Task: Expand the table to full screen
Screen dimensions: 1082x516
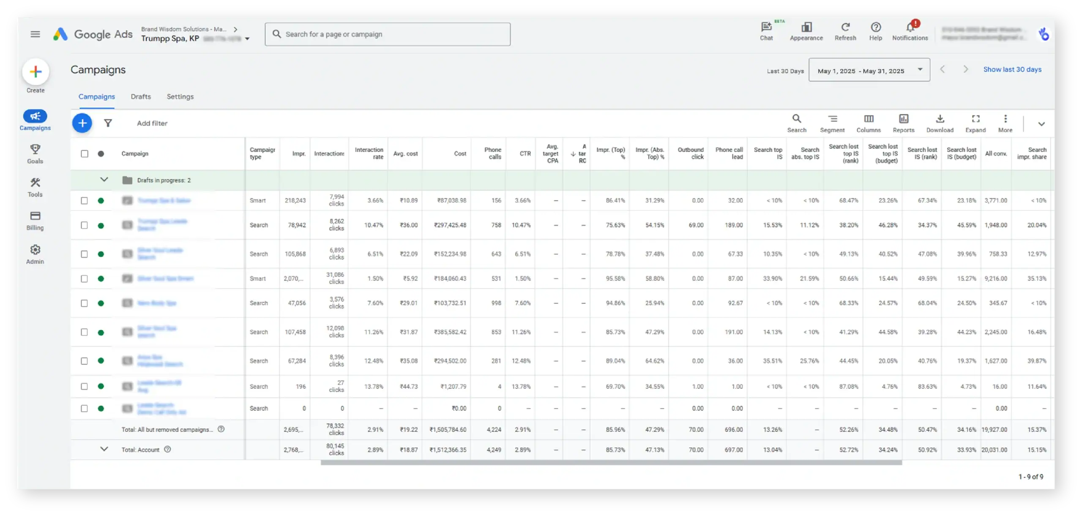Action: tap(975, 123)
